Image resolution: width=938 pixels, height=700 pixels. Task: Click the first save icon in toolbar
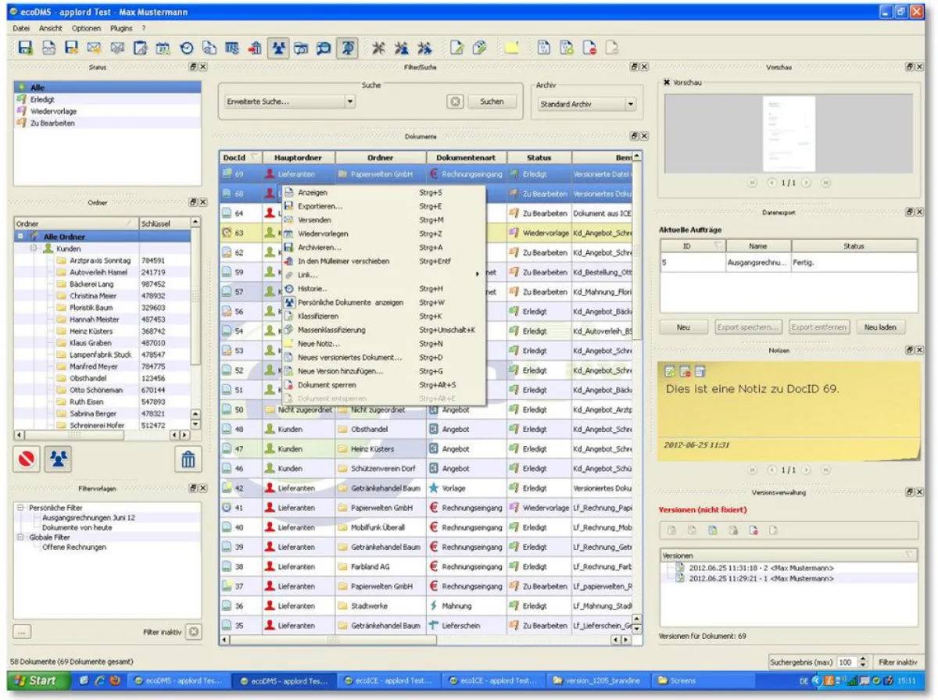(x=25, y=48)
